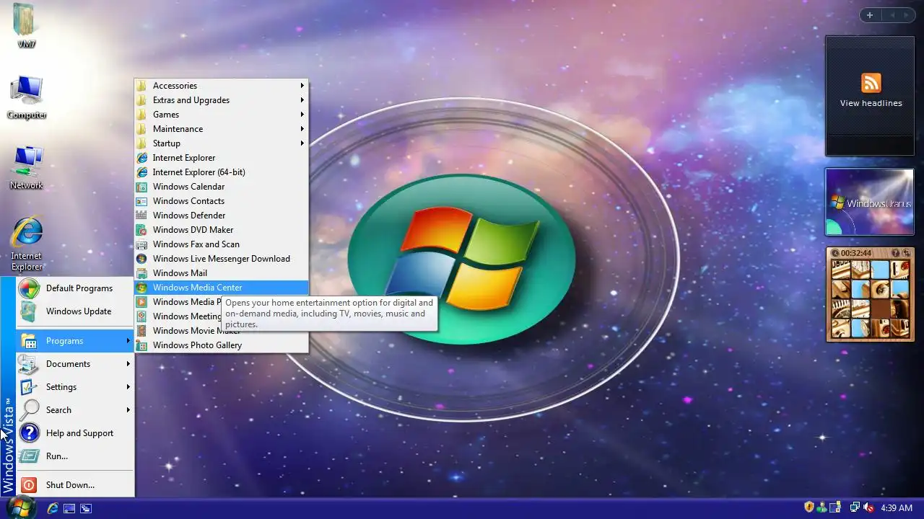
Task: Select Windows Defender menu entry
Action: pos(221,216)
